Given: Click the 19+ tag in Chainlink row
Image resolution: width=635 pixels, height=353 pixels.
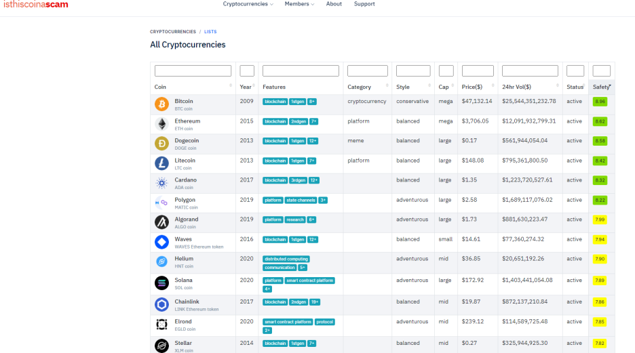Looking at the screenshot, I should (x=315, y=302).
